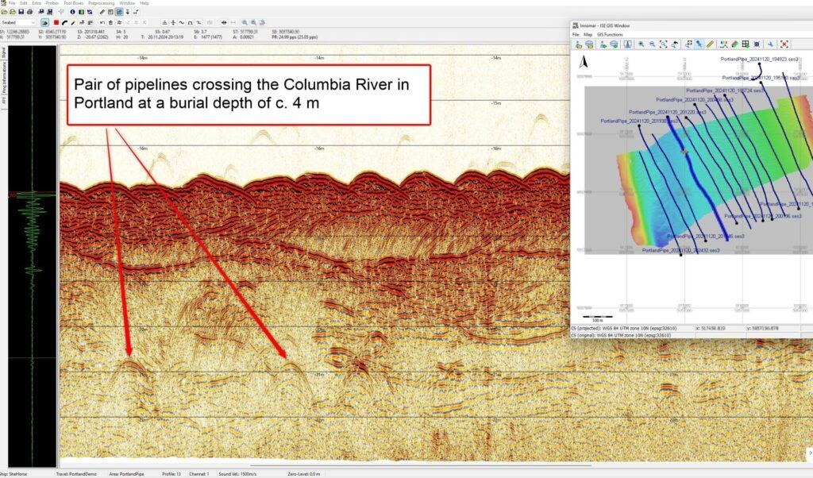Viewport: 813px width, 478px height.
Task: Open the Preprocessing menu
Action: pos(102,3)
